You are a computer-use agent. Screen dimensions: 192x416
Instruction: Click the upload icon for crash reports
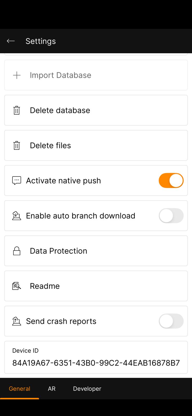(17, 321)
